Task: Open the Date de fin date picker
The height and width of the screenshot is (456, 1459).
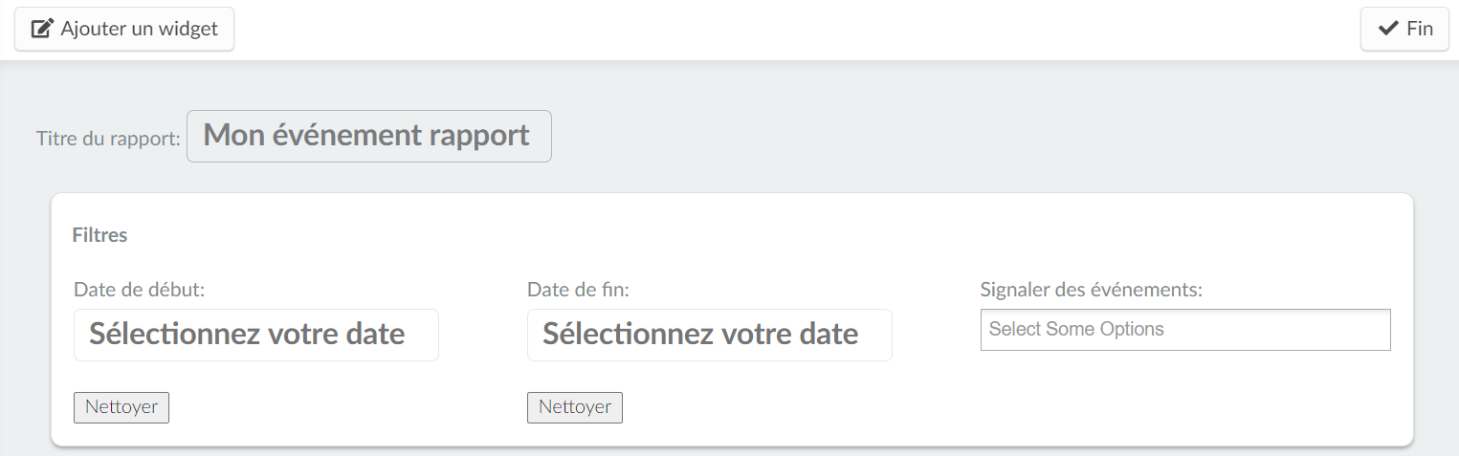Action: tap(710, 335)
